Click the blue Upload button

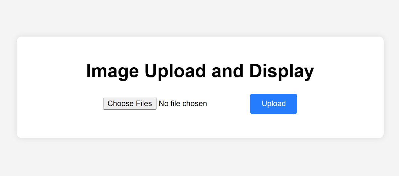point(274,104)
